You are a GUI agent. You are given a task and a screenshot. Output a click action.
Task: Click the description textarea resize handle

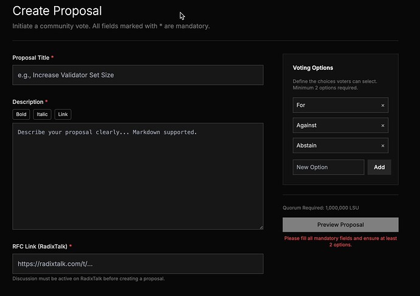[261, 227]
